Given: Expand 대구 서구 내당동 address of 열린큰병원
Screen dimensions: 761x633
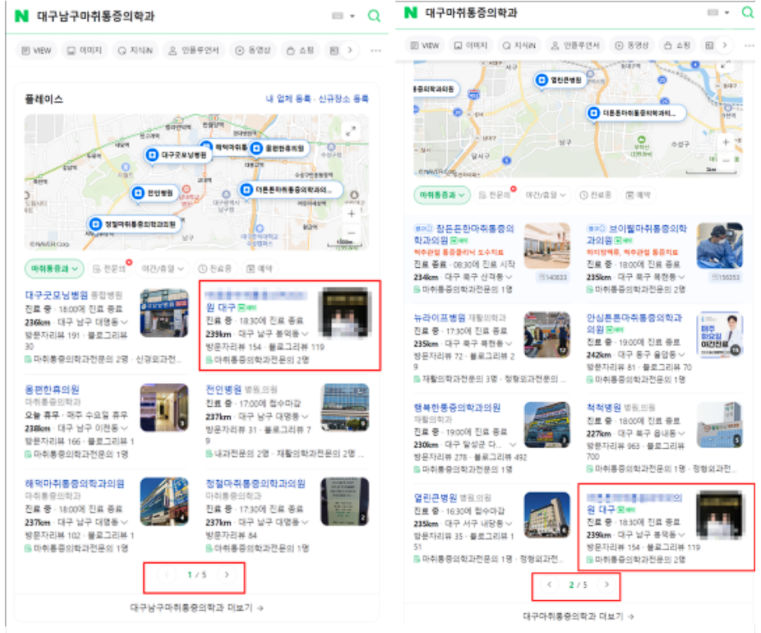Looking at the screenshot, I should (509, 524).
